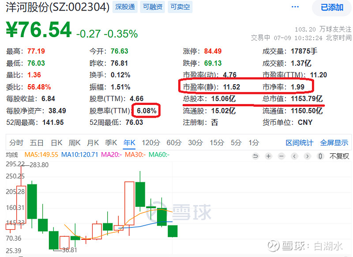Click 全屏显示 to show fullscreen chart
The image size is (353, 257).
[334, 142]
